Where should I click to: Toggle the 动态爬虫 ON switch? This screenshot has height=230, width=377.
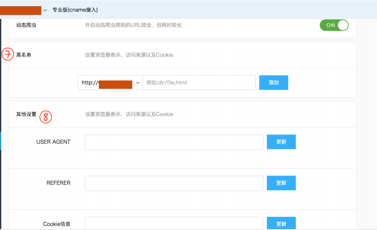[x=334, y=25]
